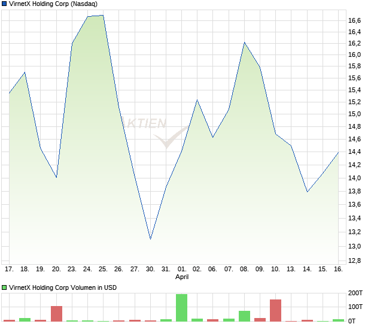371x327 pixels.
Task: Click the x-axis date label 07.
Action: click(229, 269)
